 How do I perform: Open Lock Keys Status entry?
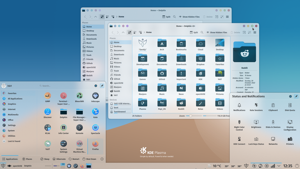click(x=256, y=141)
